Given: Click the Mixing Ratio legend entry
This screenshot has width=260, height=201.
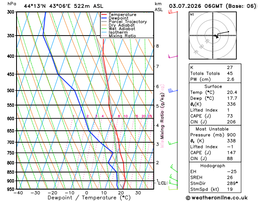Looking at the screenshot, I should coord(119,36).
